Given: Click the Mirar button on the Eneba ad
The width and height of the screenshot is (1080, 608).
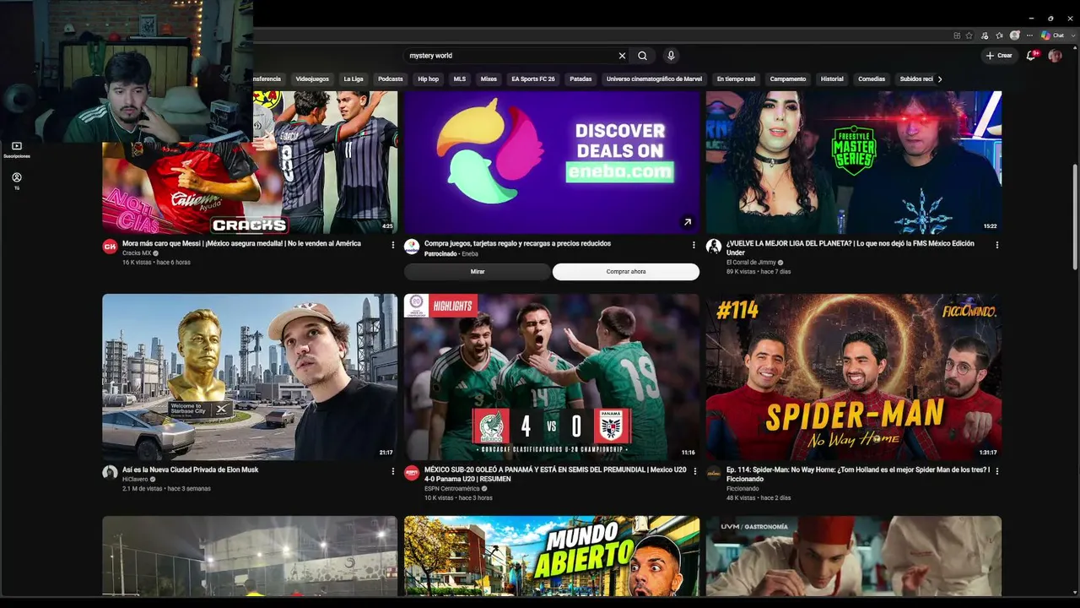Looking at the screenshot, I should tap(478, 272).
